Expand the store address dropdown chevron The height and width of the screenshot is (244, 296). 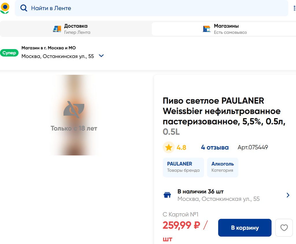click(101, 56)
